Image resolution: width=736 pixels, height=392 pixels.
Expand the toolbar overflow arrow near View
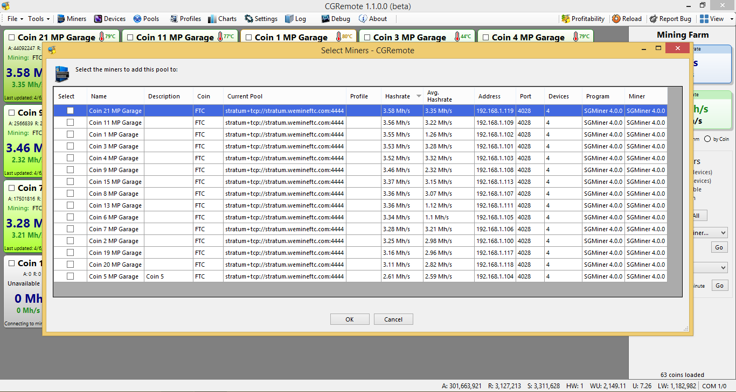(732, 19)
